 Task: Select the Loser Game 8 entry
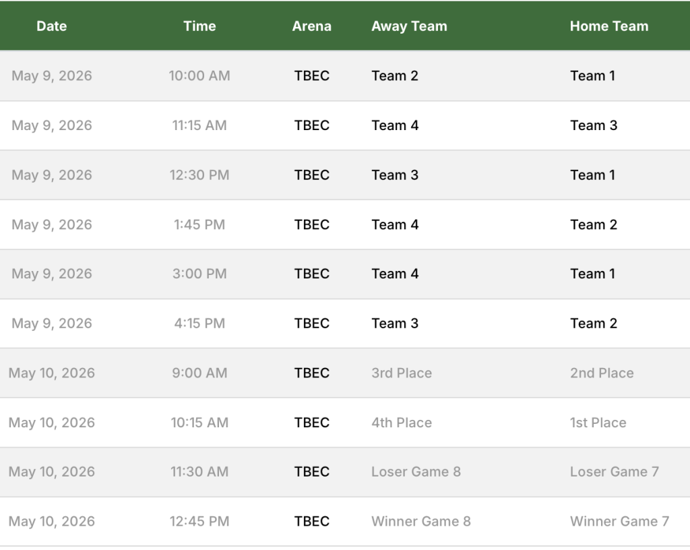click(416, 472)
